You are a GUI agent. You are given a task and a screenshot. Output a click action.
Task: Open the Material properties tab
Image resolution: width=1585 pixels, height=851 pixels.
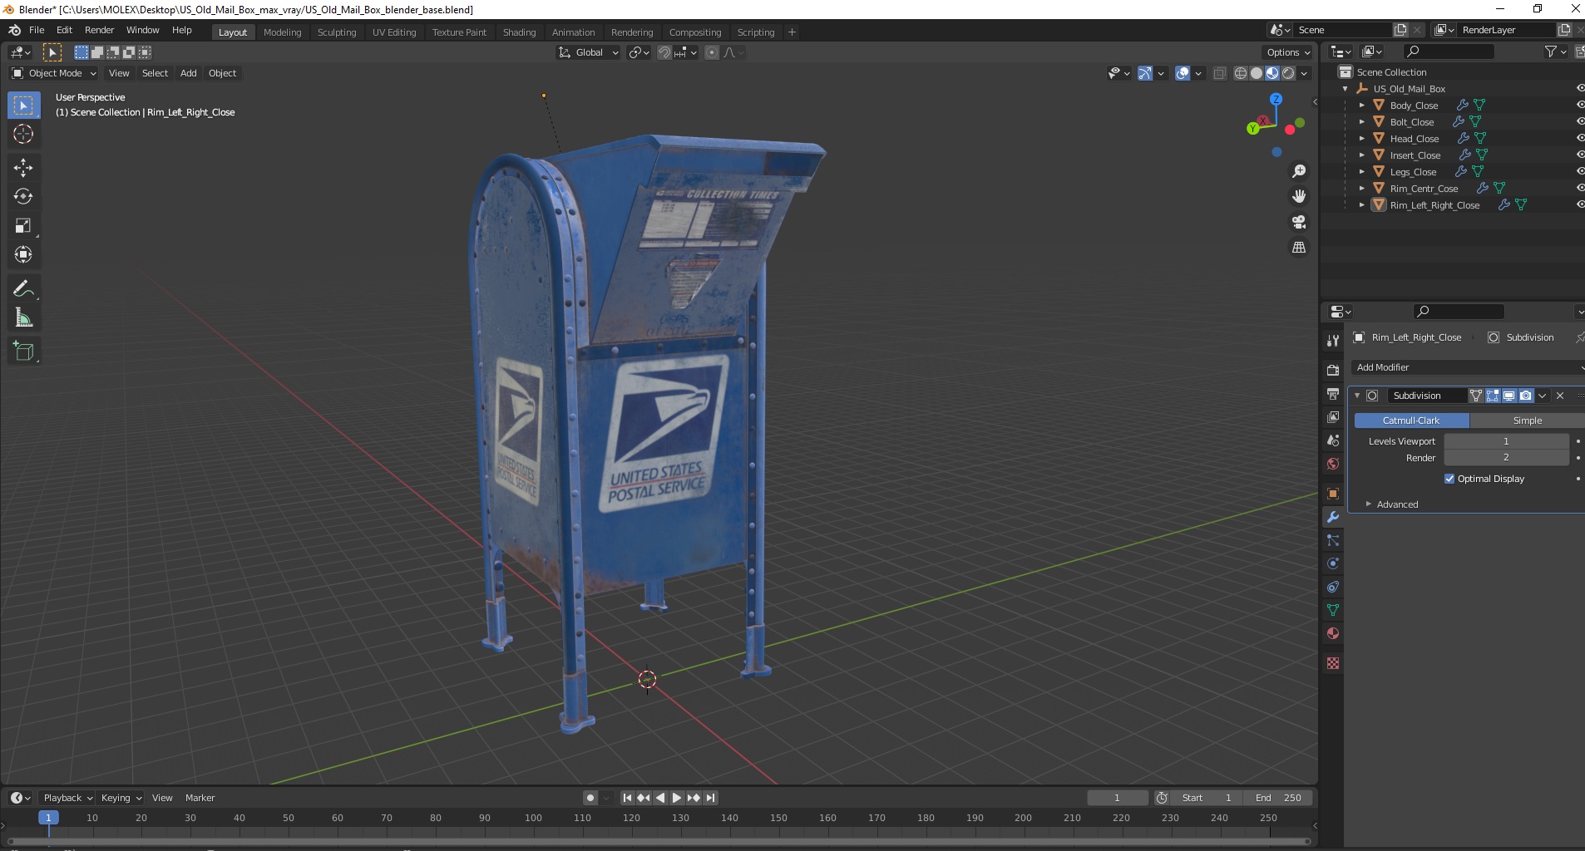[x=1333, y=633]
